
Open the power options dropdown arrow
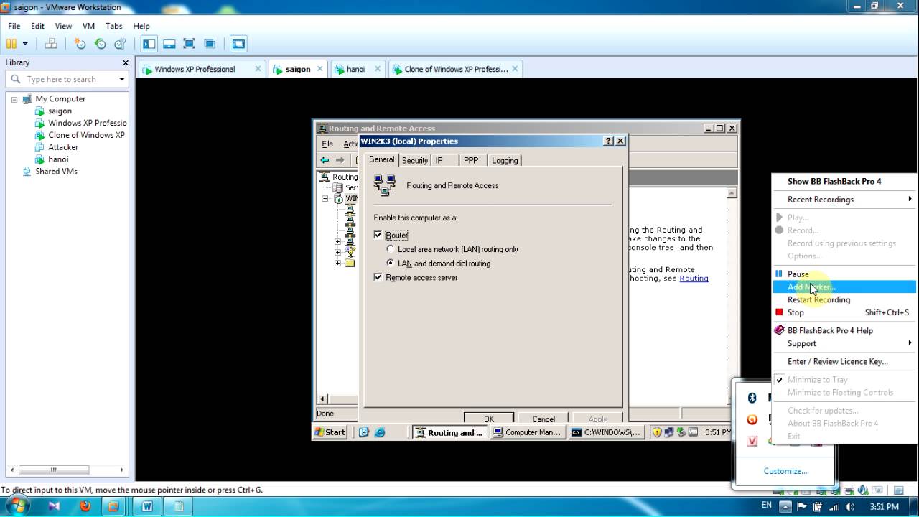[x=25, y=44]
